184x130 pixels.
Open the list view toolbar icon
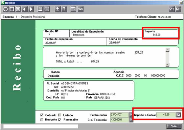tap(47, 9)
